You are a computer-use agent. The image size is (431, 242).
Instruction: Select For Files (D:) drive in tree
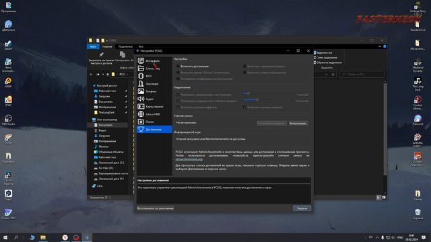coord(106,168)
